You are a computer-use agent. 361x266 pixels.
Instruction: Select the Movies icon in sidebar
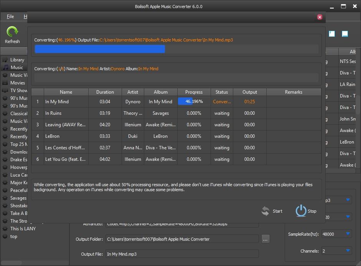[x=5, y=83]
